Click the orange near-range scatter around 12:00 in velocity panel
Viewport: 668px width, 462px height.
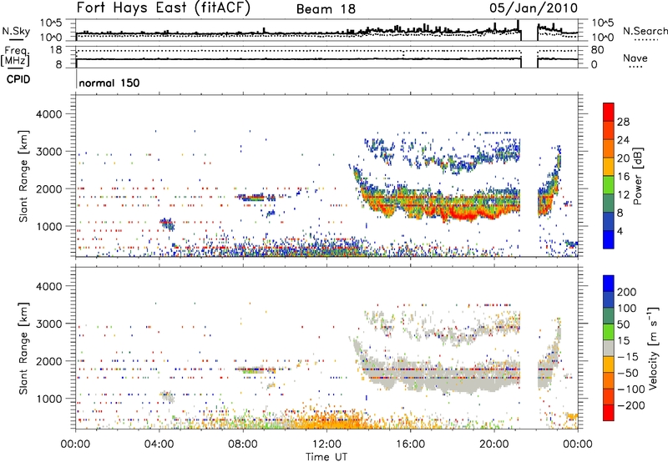(332, 421)
